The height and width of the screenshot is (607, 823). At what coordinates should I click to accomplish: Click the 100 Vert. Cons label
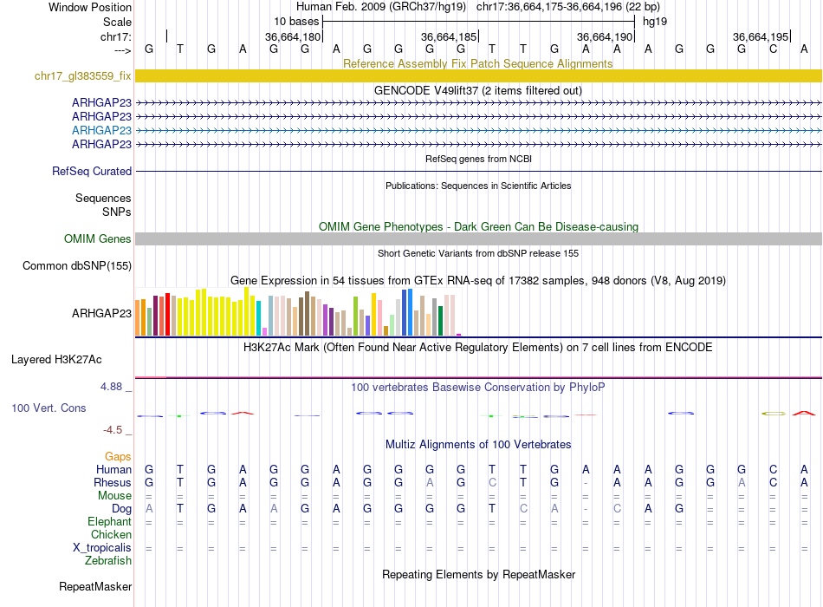coord(49,408)
